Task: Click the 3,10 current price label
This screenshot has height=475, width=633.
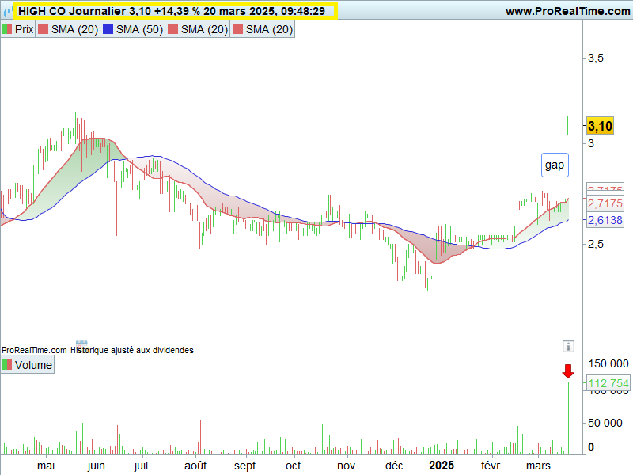Action: [600, 126]
